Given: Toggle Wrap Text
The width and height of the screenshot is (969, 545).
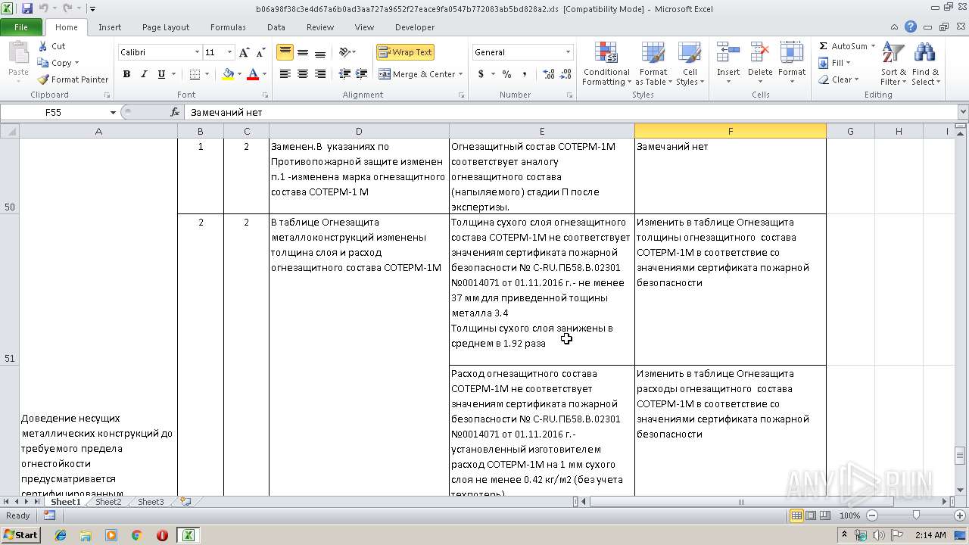Looking at the screenshot, I should point(405,52).
